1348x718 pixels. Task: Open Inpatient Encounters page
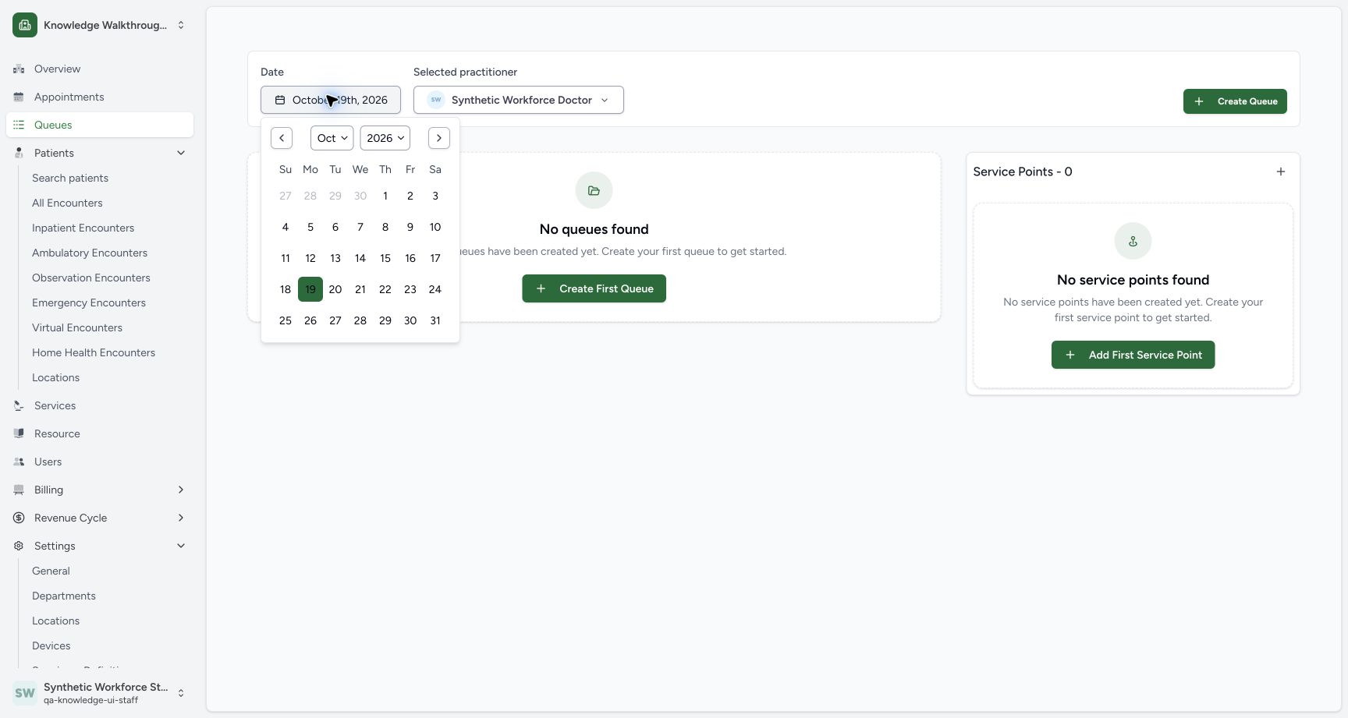(83, 228)
